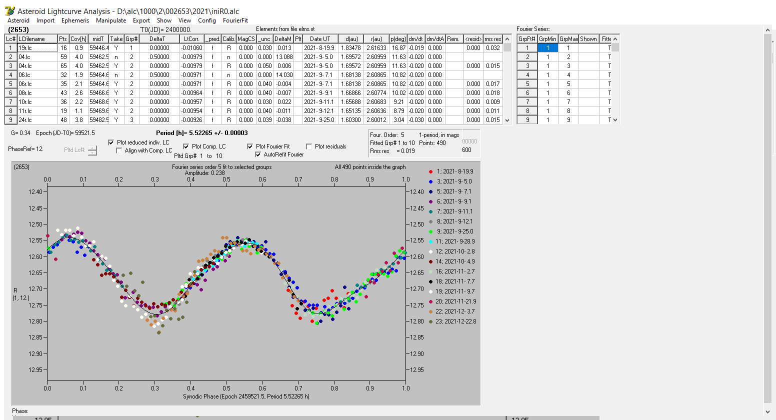The image size is (776, 420).
Task: Click midT cell of 19r.lc row
Action: click(98, 48)
